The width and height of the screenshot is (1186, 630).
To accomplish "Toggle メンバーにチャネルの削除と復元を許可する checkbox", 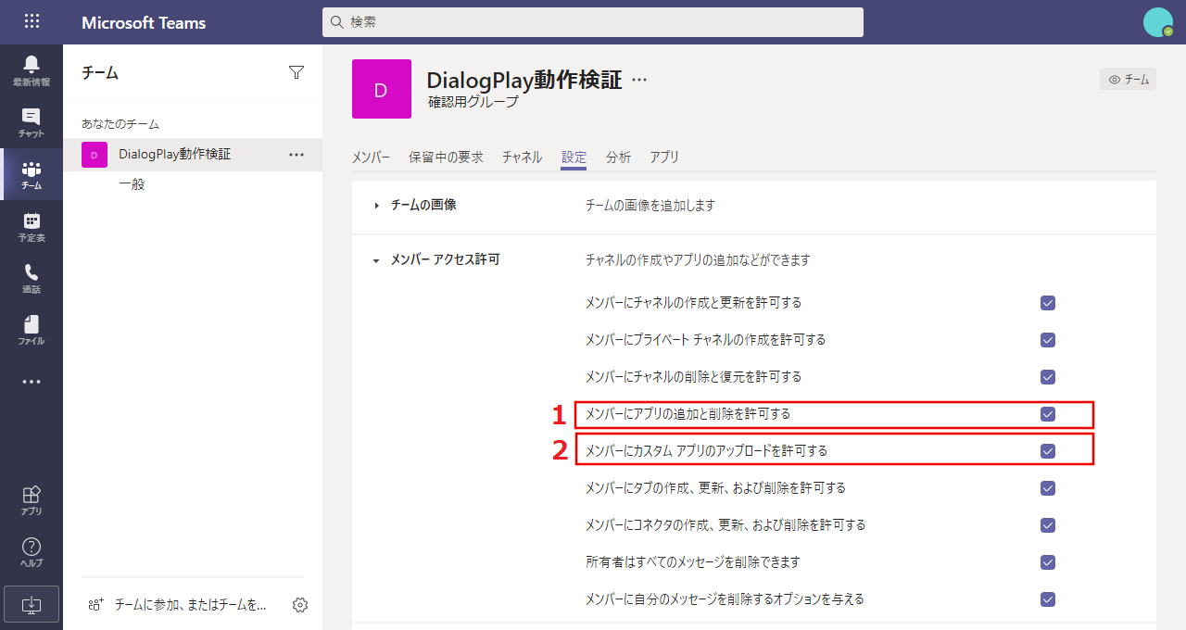I will (1048, 377).
